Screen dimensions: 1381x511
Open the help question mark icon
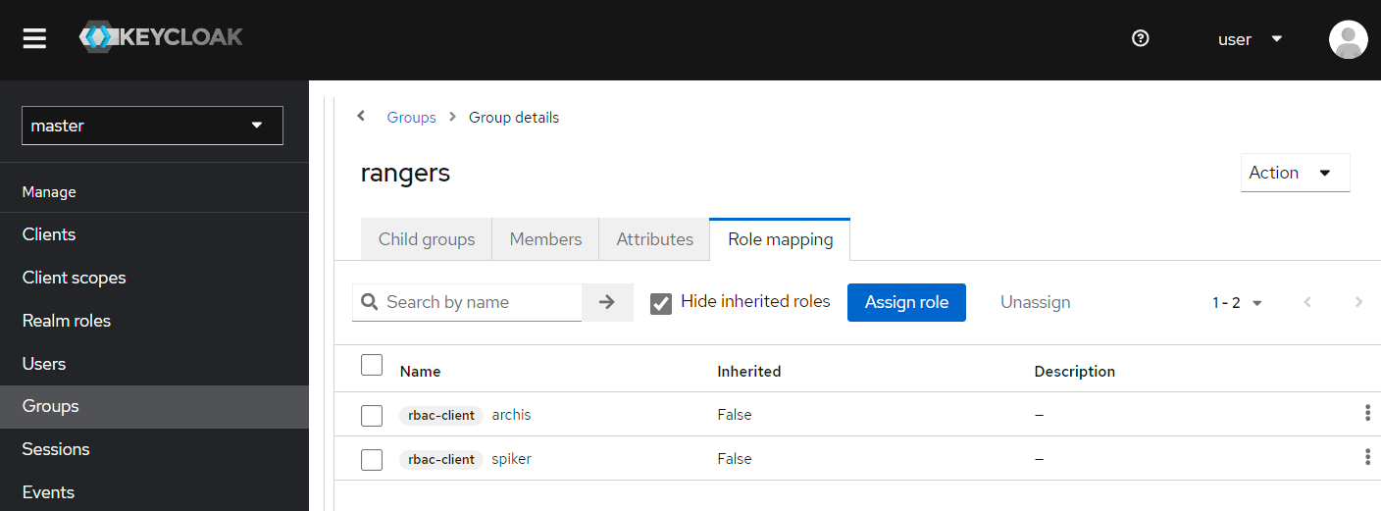[x=1140, y=38]
